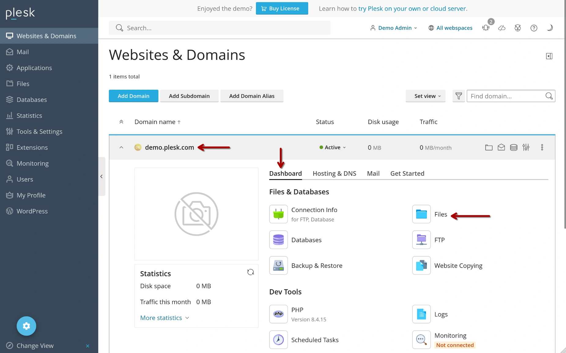Open the Set view dropdown
Image resolution: width=566 pixels, height=353 pixels.
click(x=427, y=96)
